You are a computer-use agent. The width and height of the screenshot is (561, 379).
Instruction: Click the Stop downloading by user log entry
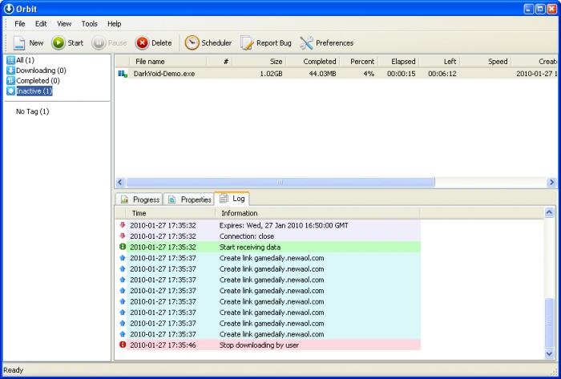point(274,345)
